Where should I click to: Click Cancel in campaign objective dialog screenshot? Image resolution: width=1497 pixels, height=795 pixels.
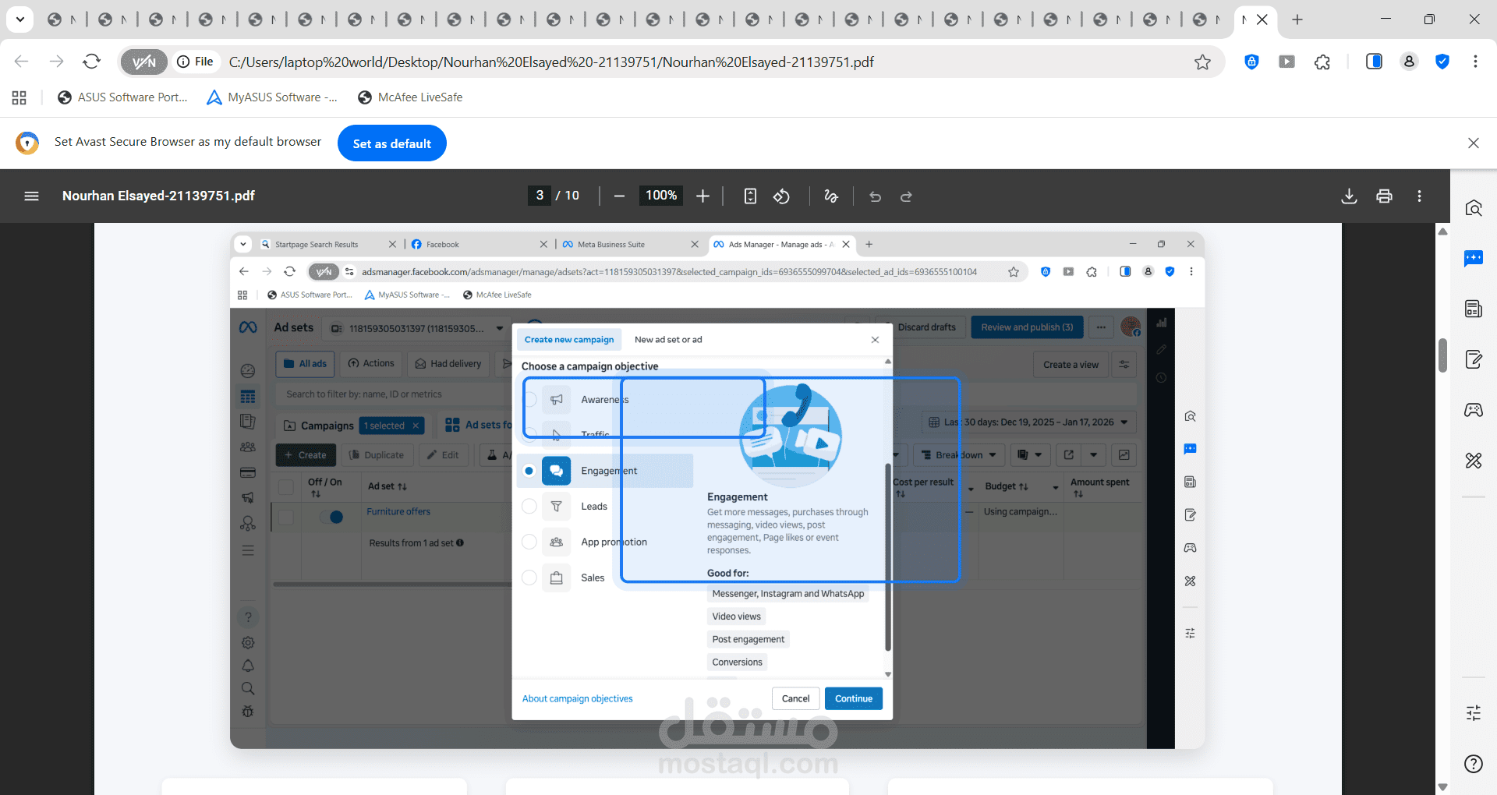click(796, 699)
